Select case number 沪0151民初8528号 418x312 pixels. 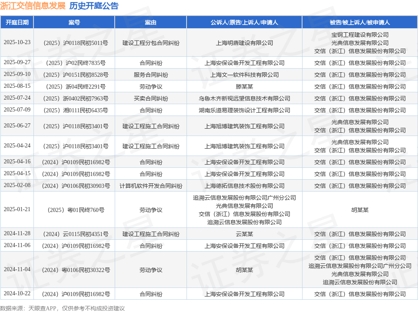click(76, 75)
